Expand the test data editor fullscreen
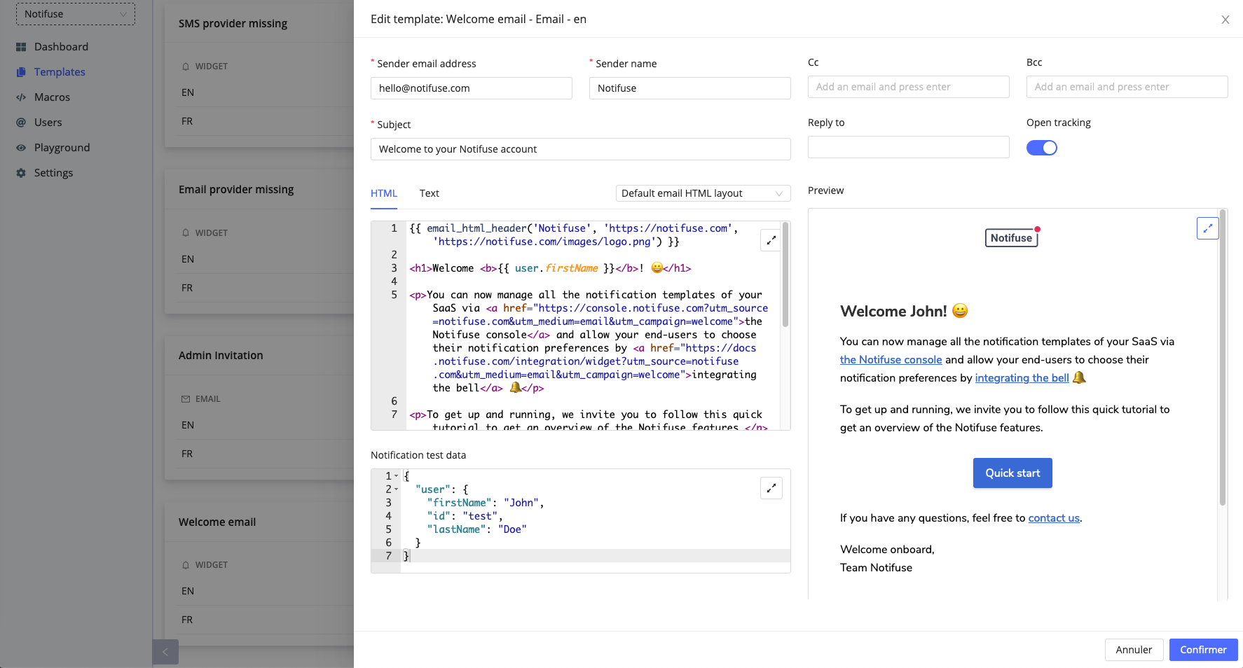This screenshot has width=1243, height=668. (771, 488)
